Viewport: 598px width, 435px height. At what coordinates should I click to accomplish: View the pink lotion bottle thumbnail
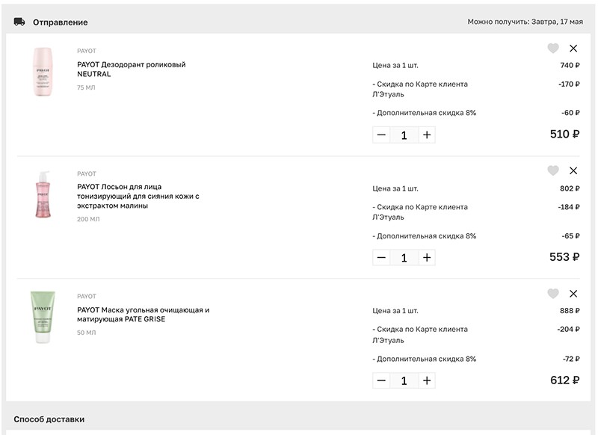pos(43,194)
